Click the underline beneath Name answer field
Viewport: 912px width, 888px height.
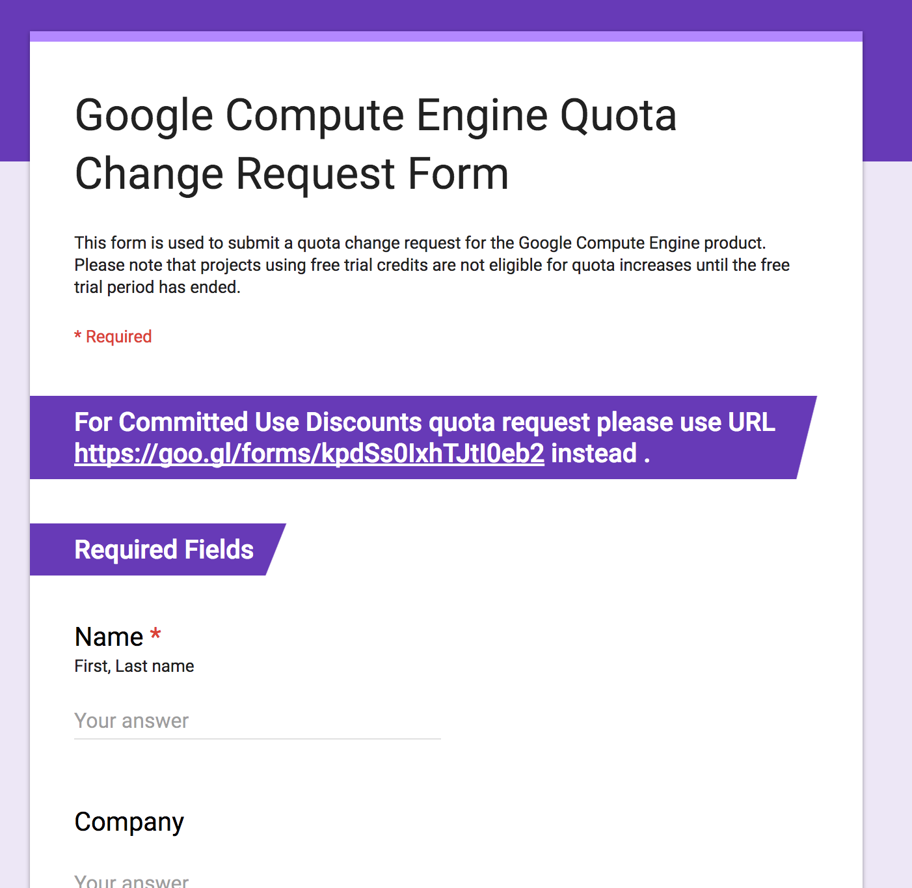tap(257, 739)
